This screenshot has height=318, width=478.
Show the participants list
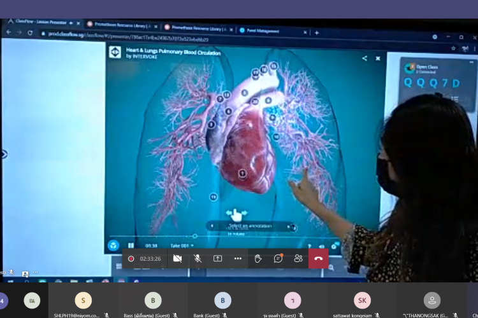click(298, 258)
